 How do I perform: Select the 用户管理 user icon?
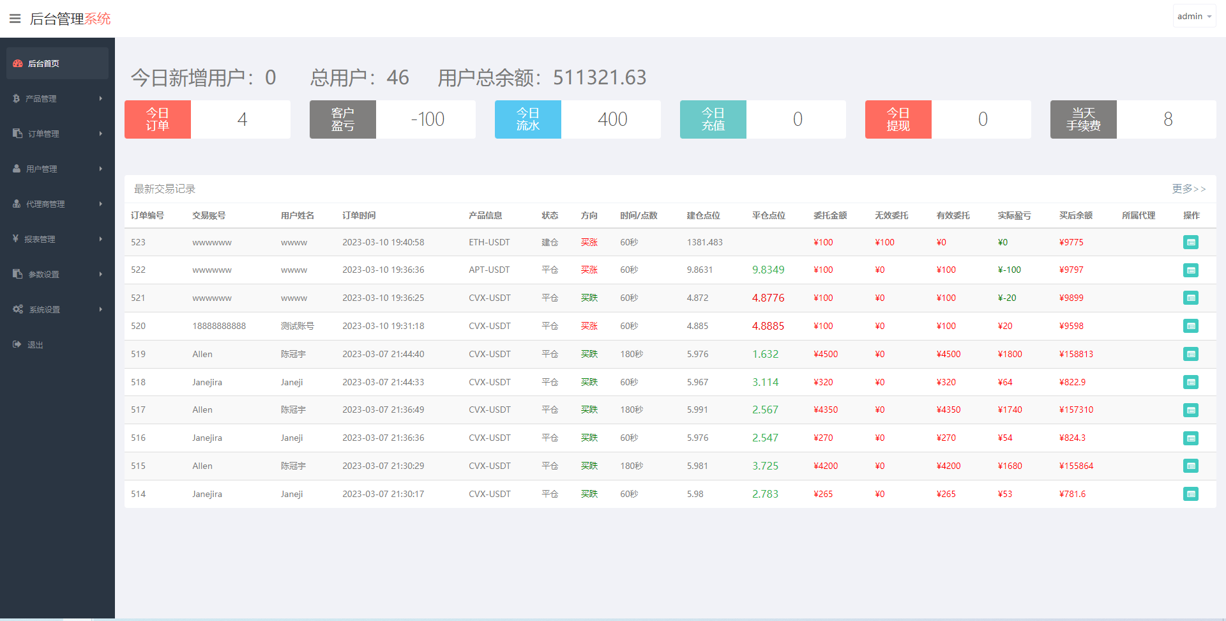[17, 169]
